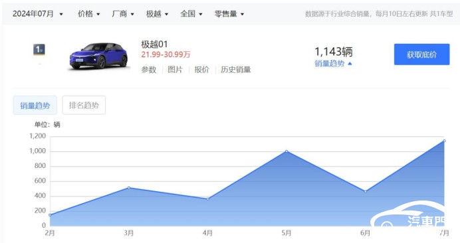Screen dimensions: 460x243
Task: Click the 1,143辆 sales figure
Action: pyautogui.click(x=334, y=52)
